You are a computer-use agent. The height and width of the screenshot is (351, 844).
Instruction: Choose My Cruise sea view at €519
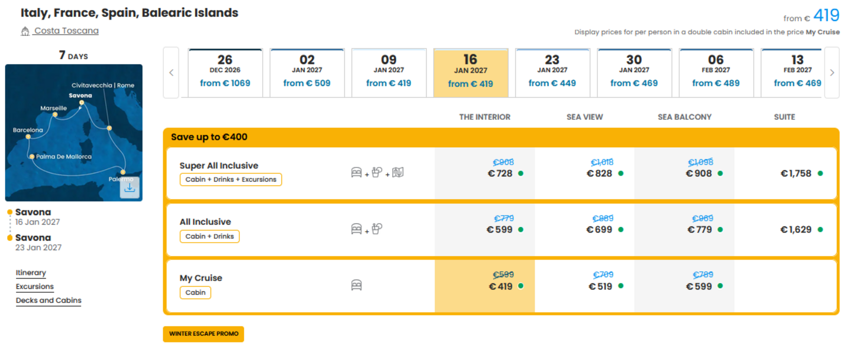click(601, 287)
